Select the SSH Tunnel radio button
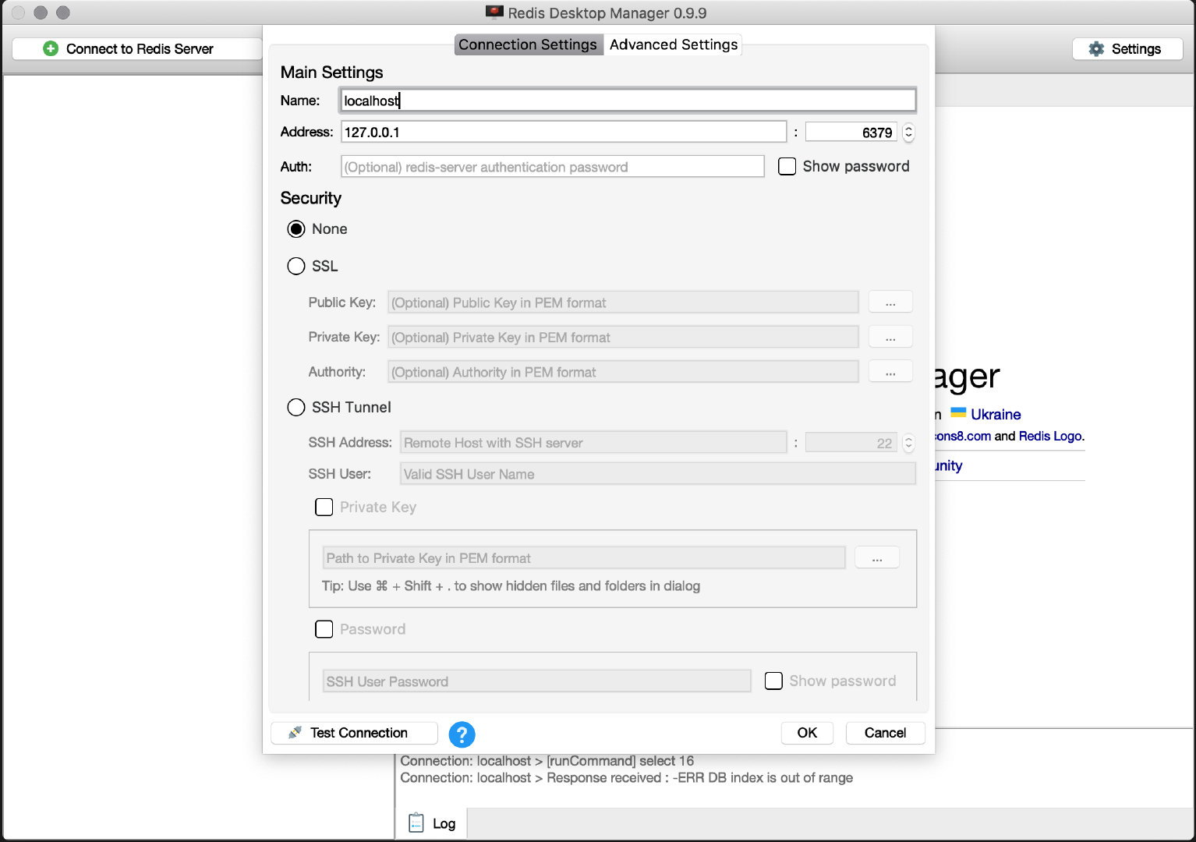This screenshot has height=842, width=1196. (296, 408)
